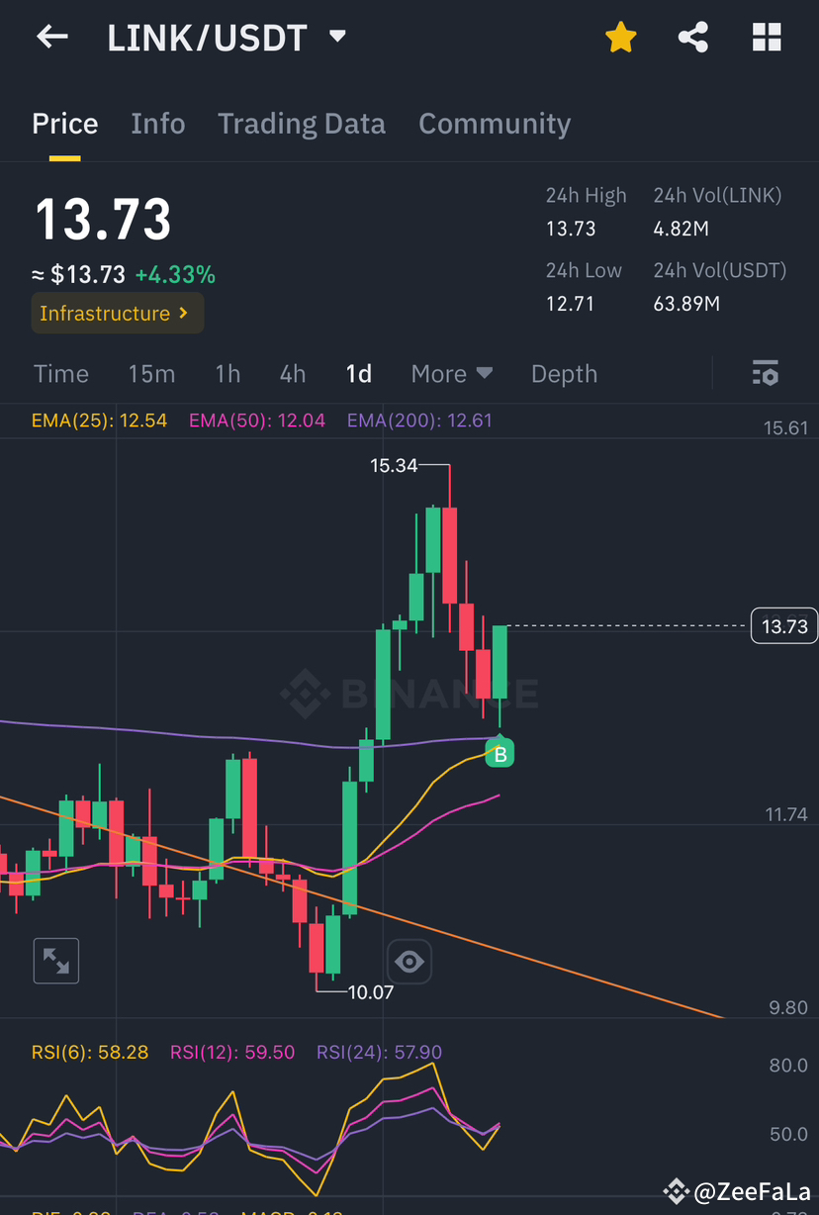
Task: Tap the Buy order marker labeled B
Action: pyautogui.click(x=500, y=753)
